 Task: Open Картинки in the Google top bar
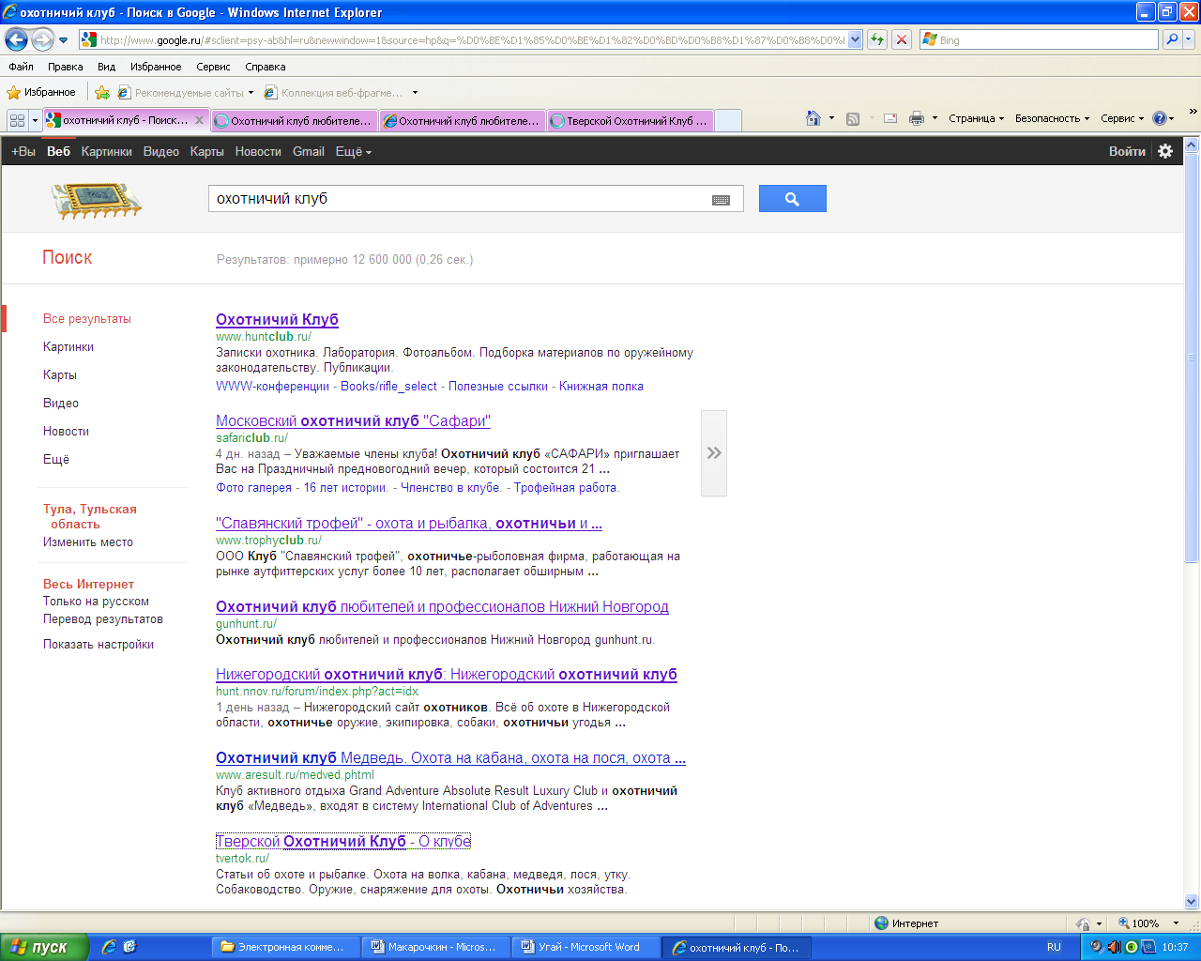pos(106,151)
